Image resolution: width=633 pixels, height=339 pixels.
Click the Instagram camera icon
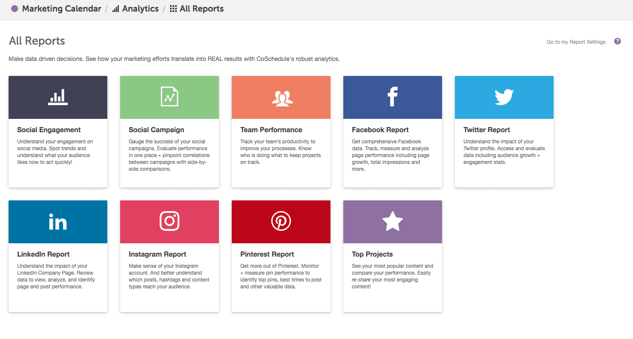pyautogui.click(x=170, y=221)
